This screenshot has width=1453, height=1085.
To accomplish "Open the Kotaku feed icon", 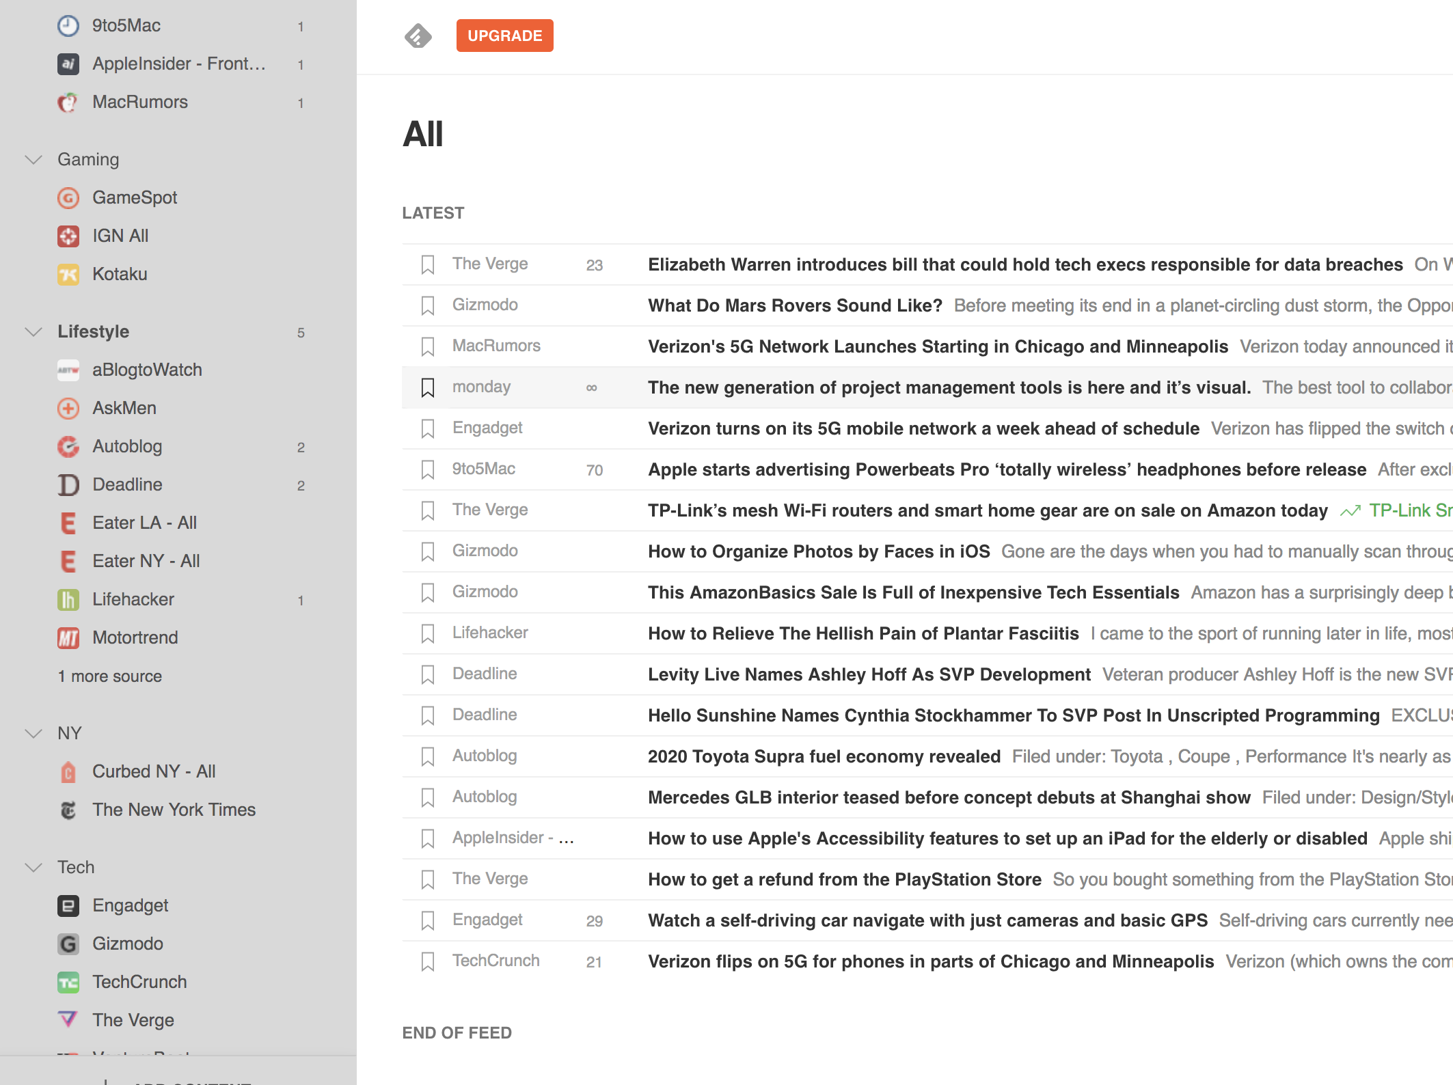I will 68,275.
